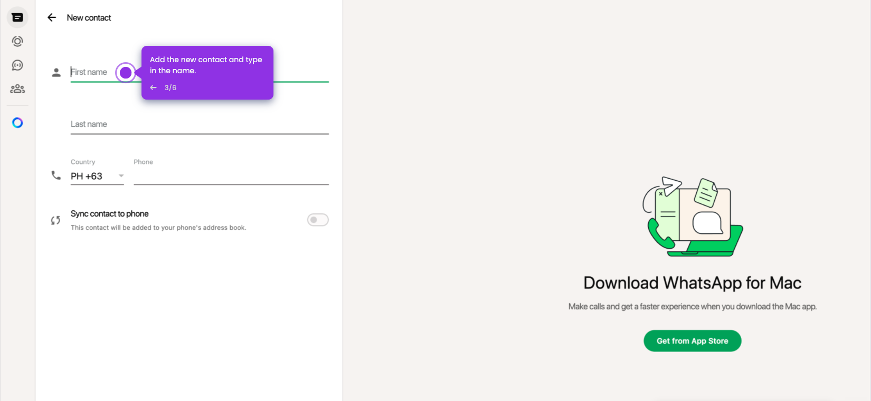Click the 'Sync contact to phone' label

tap(110, 213)
